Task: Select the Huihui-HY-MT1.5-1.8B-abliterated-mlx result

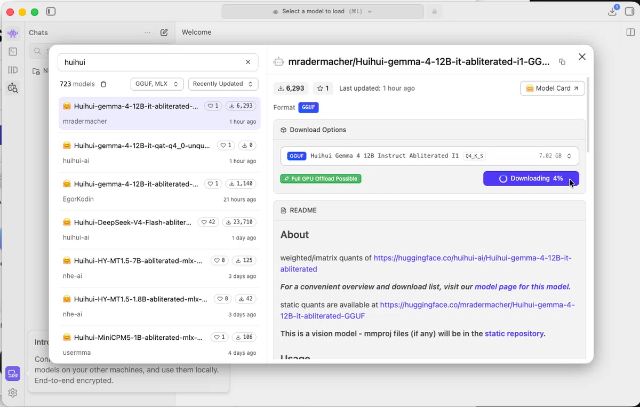Action: point(159,306)
